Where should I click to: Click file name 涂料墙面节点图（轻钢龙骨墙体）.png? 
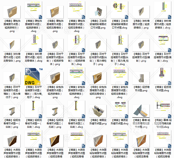click(x=12, y=57)
